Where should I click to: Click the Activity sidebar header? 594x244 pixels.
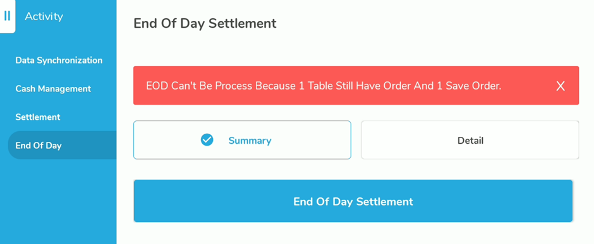point(44,16)
